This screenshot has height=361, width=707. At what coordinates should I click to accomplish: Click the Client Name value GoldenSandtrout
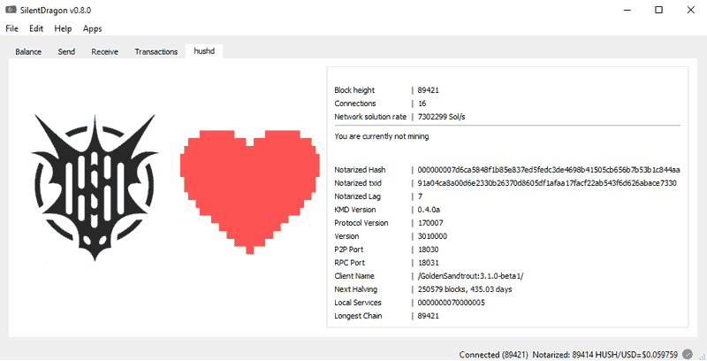(x=470, y=276)
